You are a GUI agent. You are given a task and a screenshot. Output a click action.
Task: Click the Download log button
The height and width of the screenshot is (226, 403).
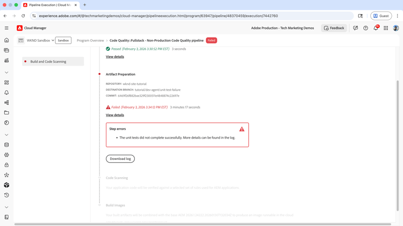120,159
